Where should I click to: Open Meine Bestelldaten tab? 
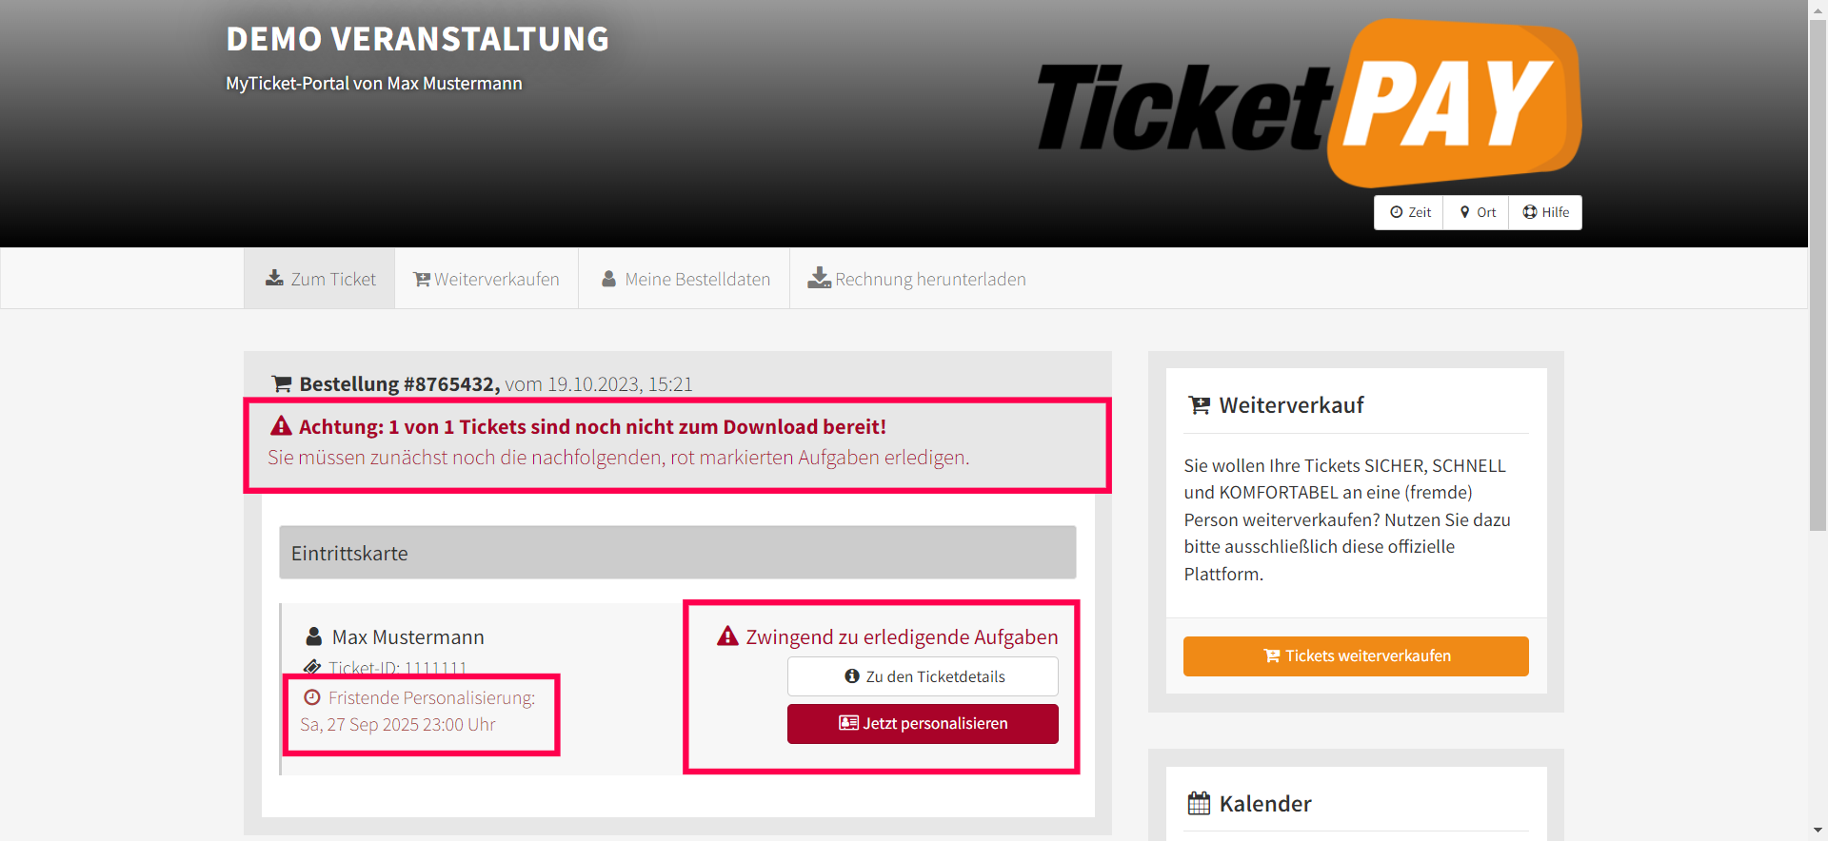[x=685, y=279]
